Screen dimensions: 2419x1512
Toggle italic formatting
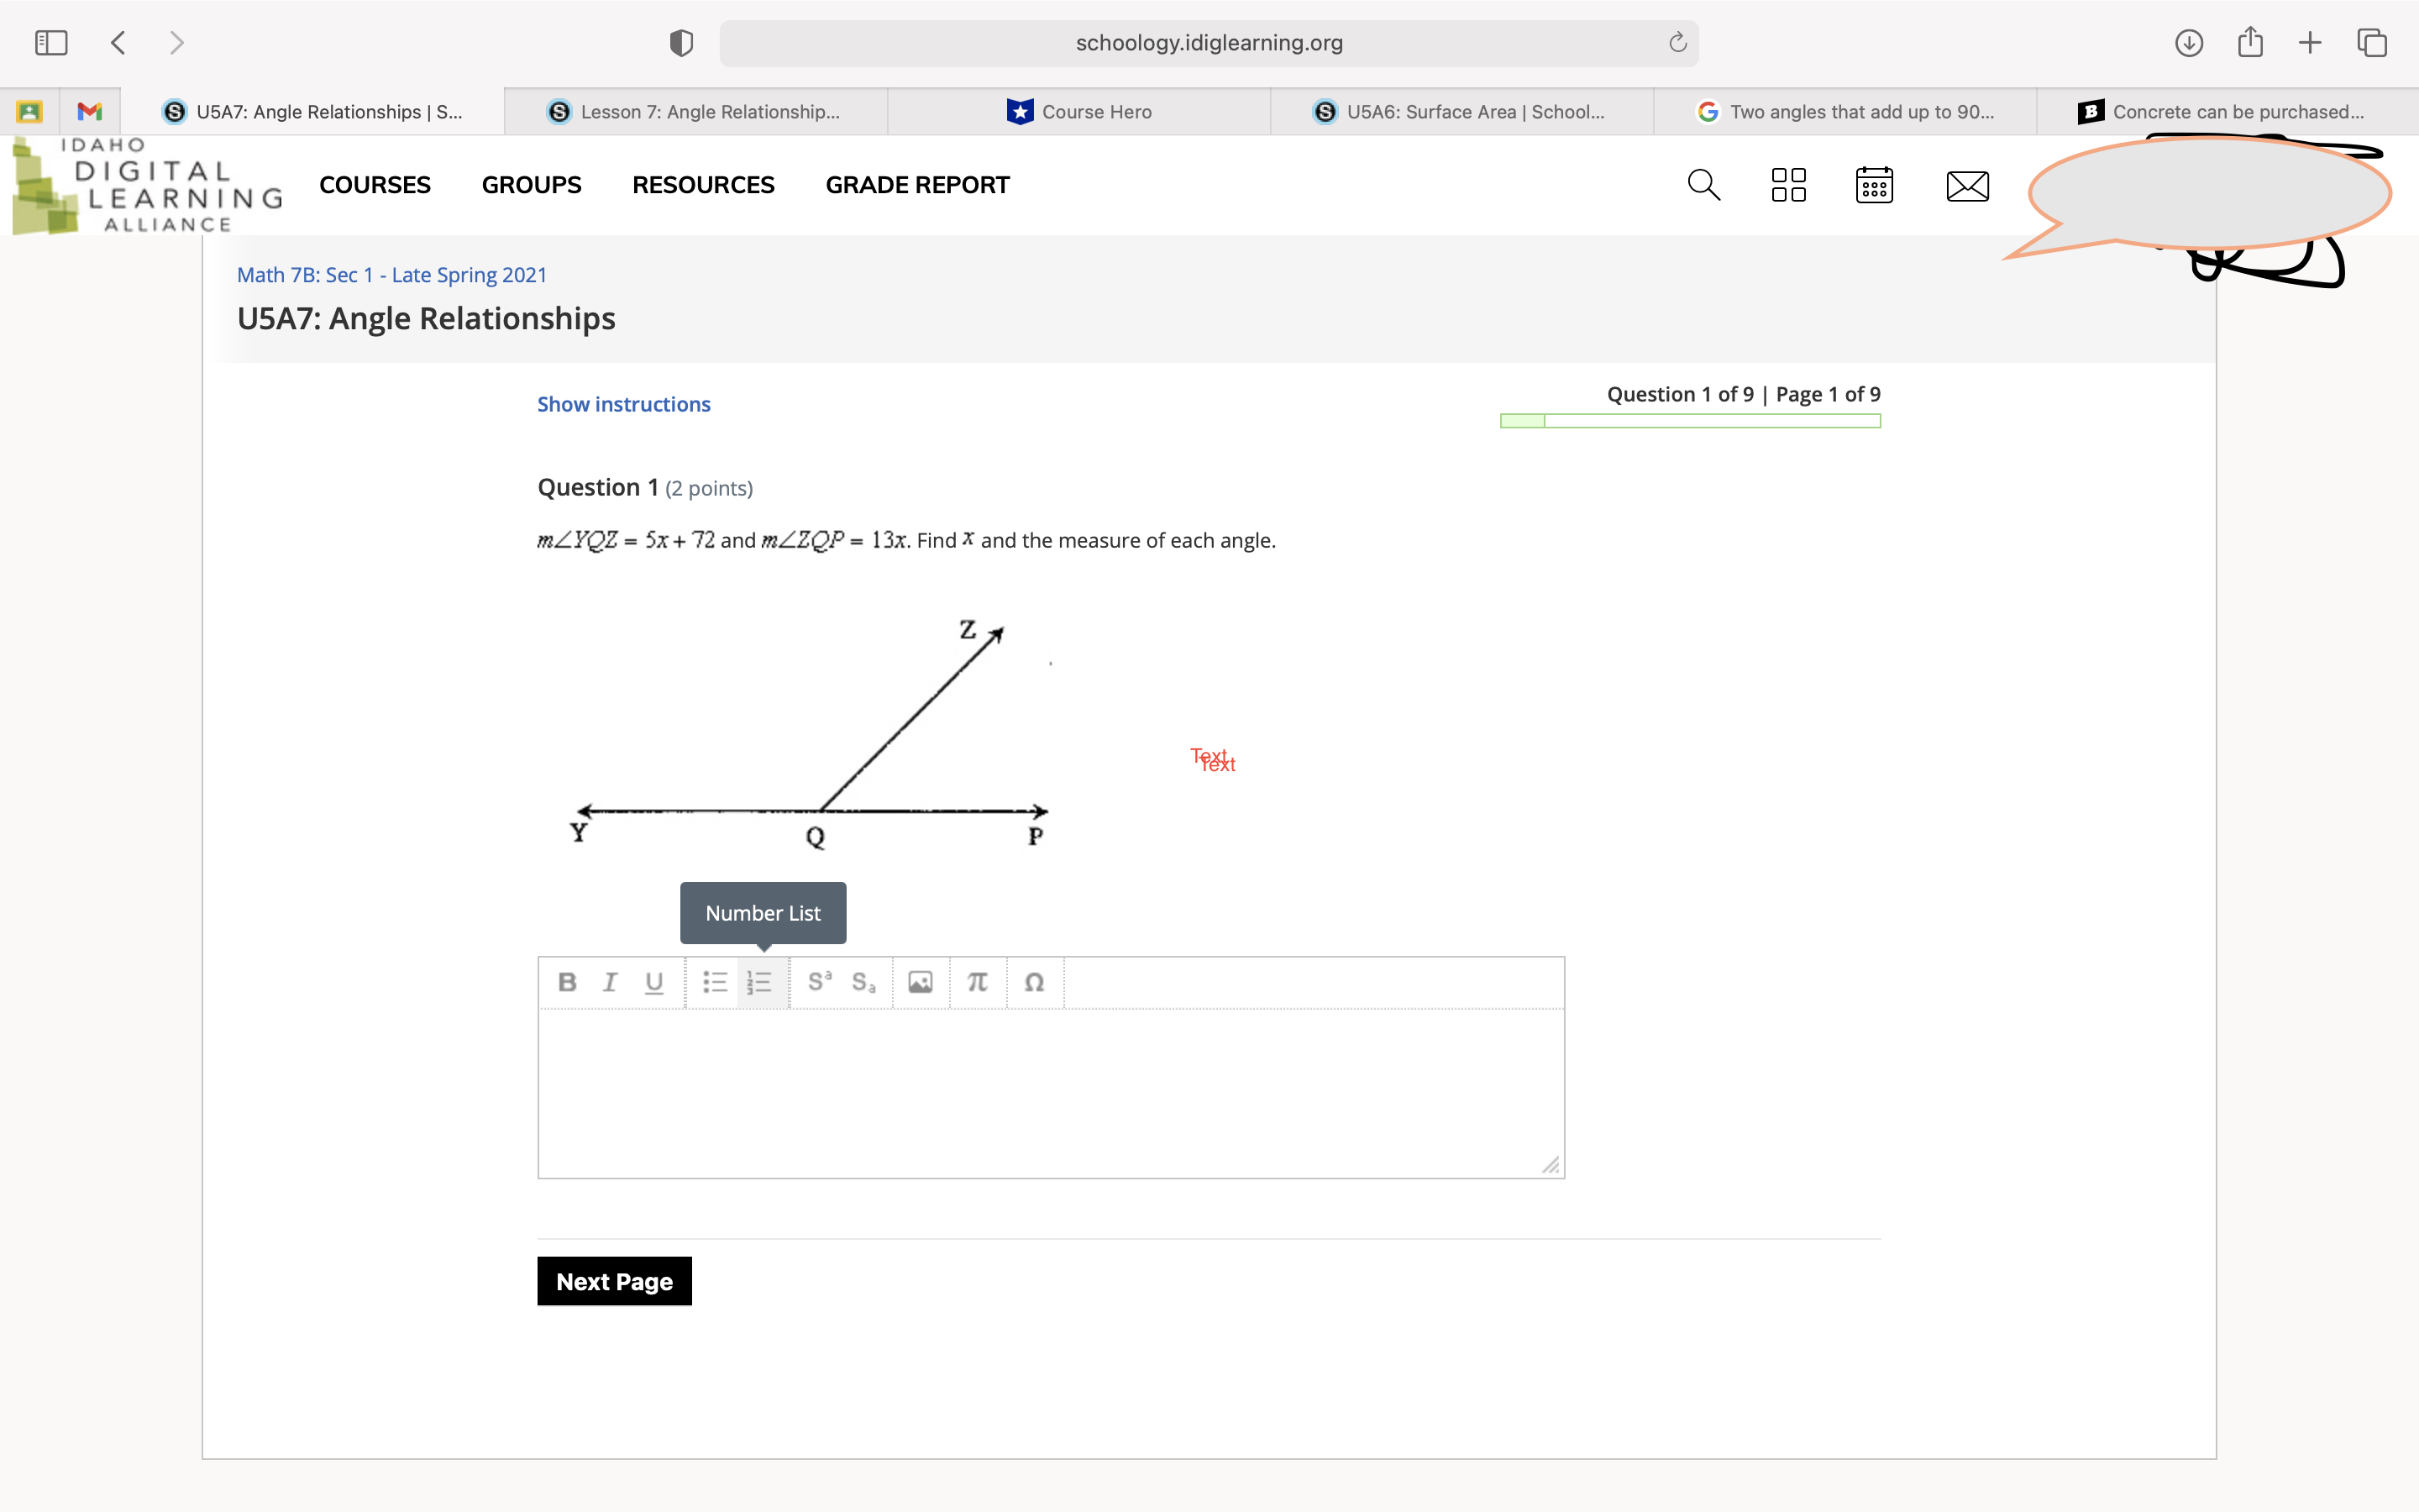pos(610,982)
